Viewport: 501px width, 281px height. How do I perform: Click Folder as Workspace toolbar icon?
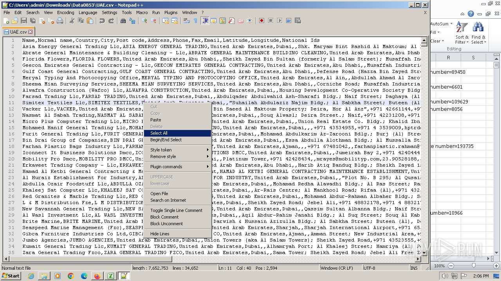(x=240, y=21)
